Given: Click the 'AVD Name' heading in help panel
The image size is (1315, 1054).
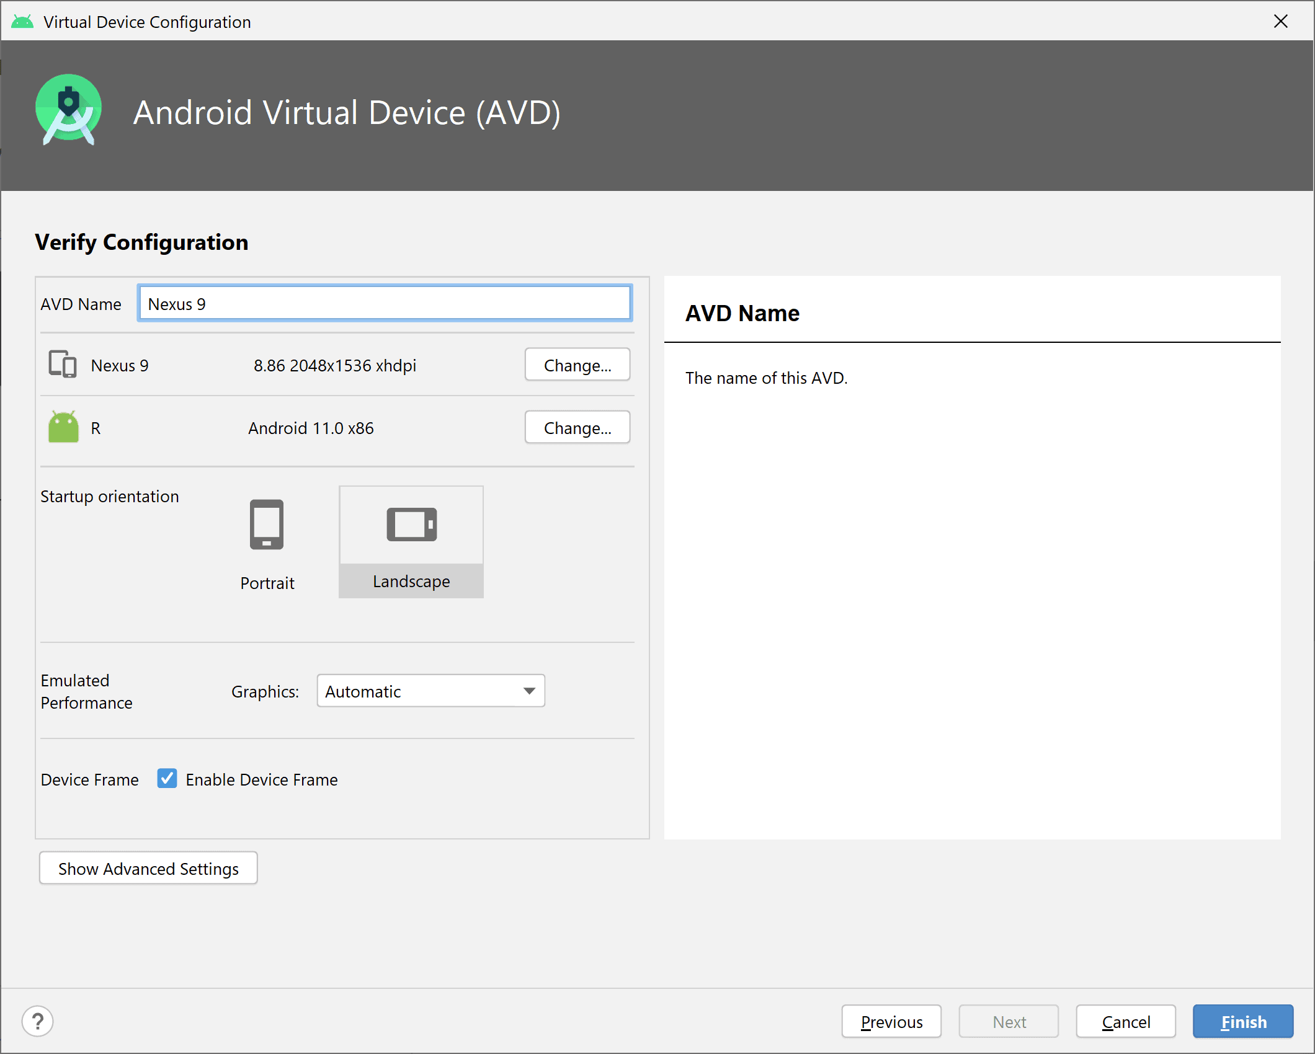Looking at the screenshot, I should 742,313.
